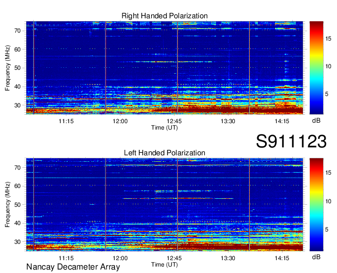This screenshot has height=273, width=337.
Task: Click 14:15 tick on top plot
Action: 282,121
